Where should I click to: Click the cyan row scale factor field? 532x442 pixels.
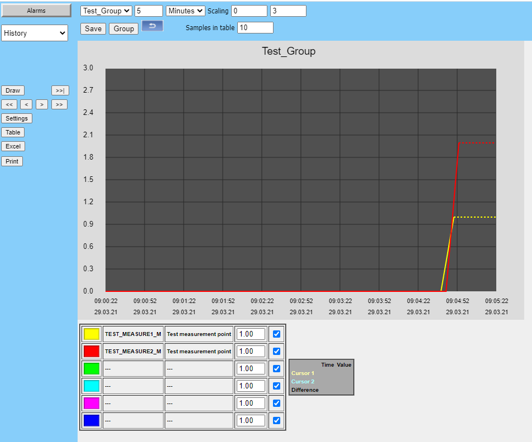251,386
